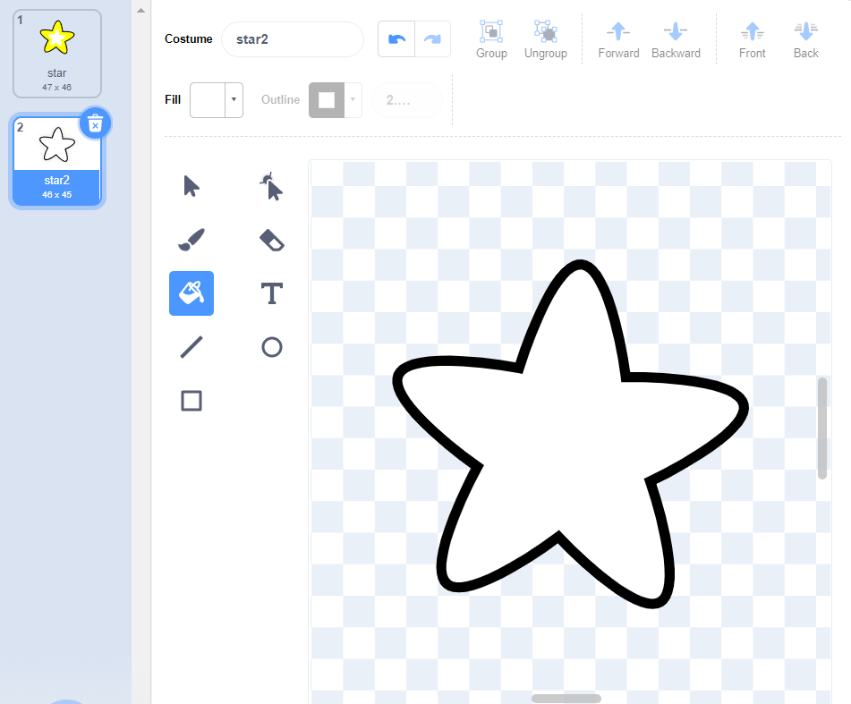Select the Circle tool

(x=272, y=347)
